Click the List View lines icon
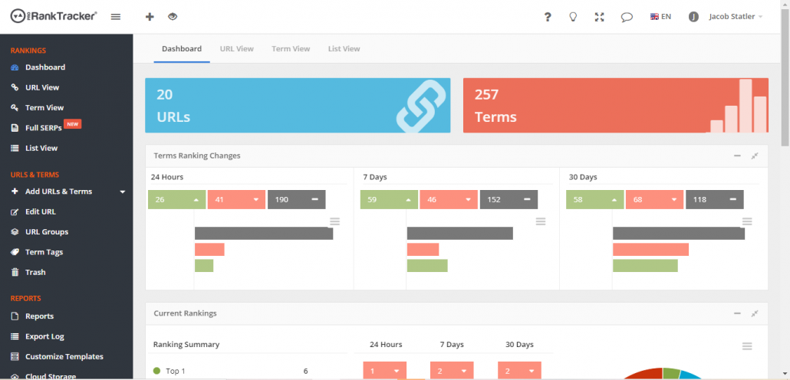Screen dimensions: 790x380 15,148
